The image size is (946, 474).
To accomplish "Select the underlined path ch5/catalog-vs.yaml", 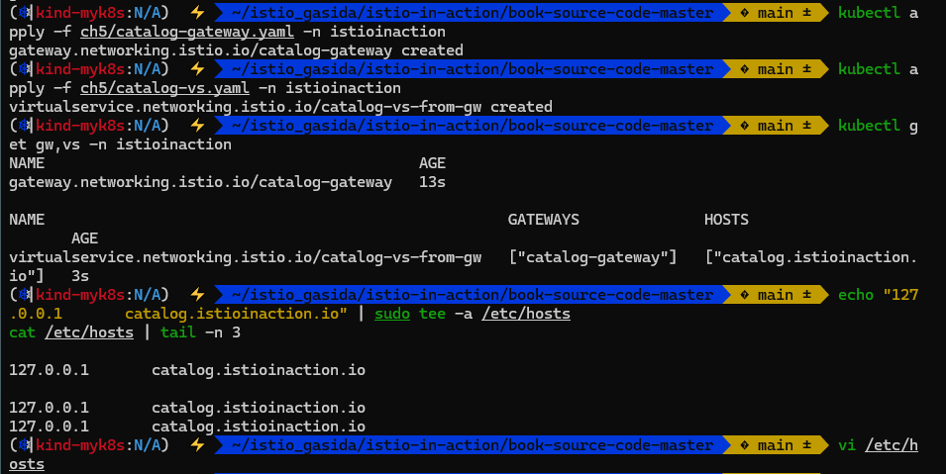I will (164, 88).
